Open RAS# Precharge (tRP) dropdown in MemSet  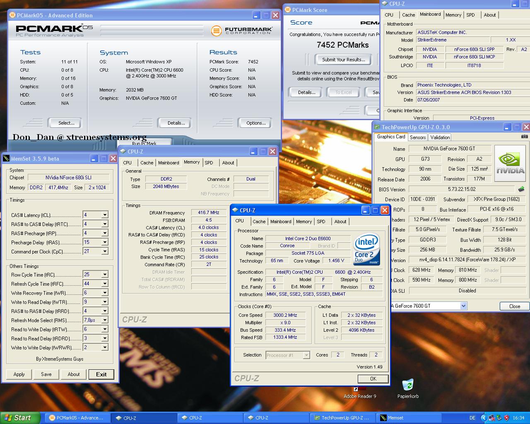pos(105,233)
